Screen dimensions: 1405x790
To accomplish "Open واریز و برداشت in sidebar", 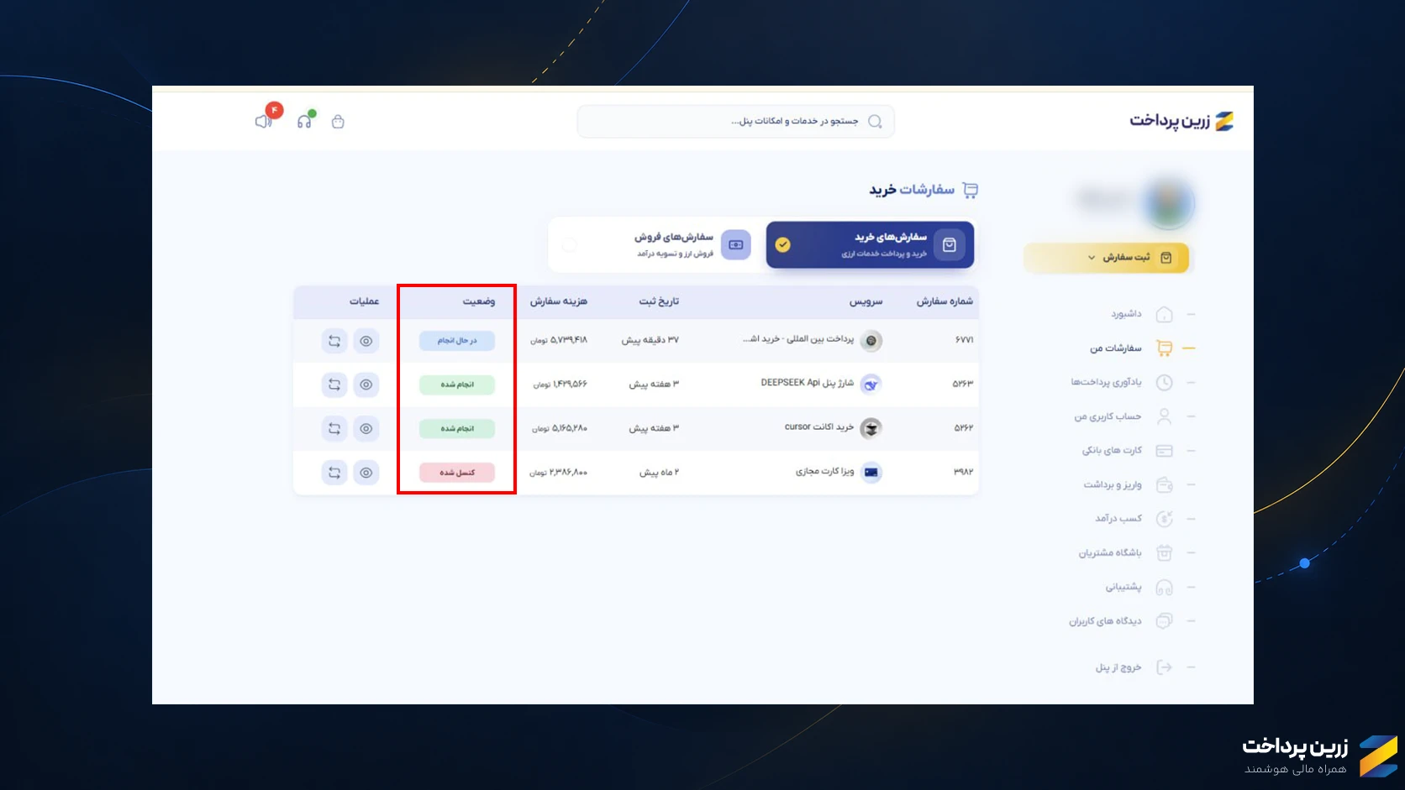I will tap(1113, 485).
